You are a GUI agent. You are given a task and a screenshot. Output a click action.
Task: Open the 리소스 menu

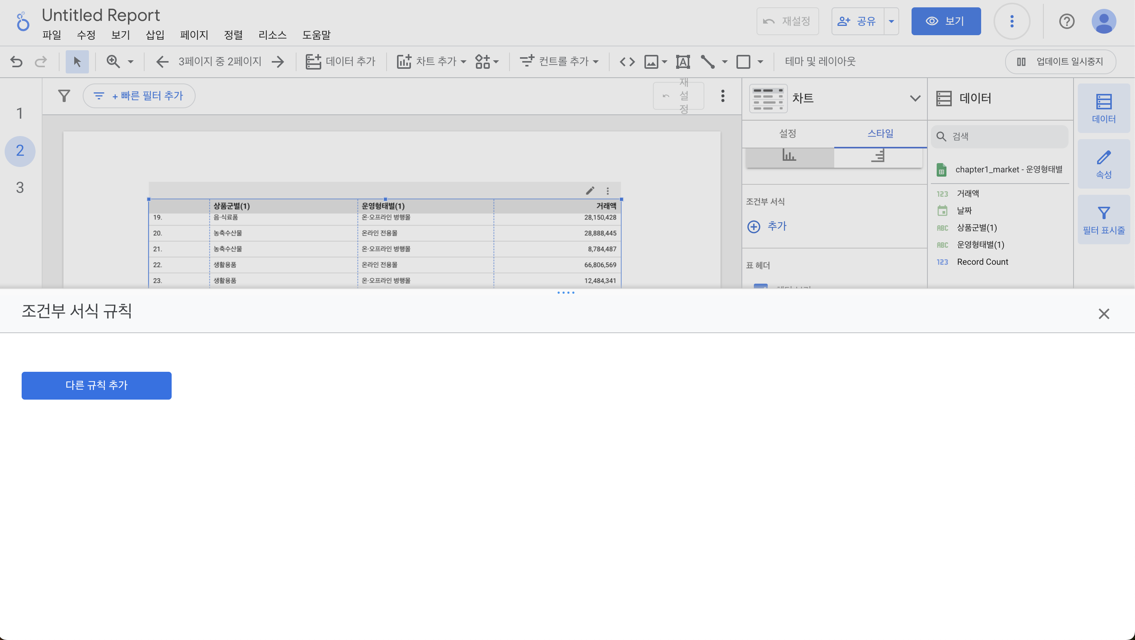[272, 35]
